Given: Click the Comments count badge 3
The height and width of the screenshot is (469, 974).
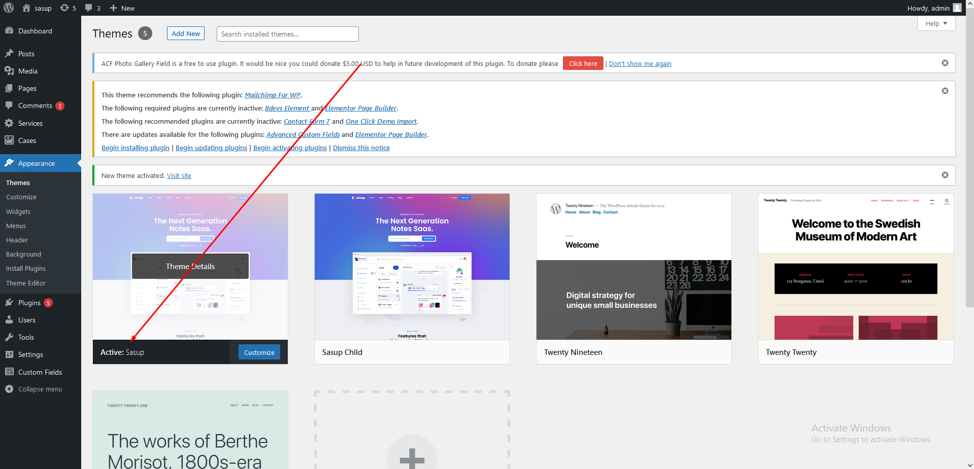Looking at the screenshot, I should pos(60,106).
